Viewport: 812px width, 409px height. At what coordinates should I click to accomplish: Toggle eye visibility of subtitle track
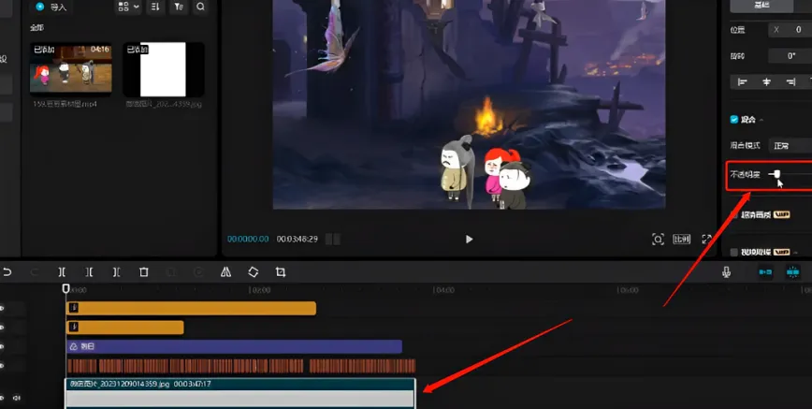[x=2, y=366]
